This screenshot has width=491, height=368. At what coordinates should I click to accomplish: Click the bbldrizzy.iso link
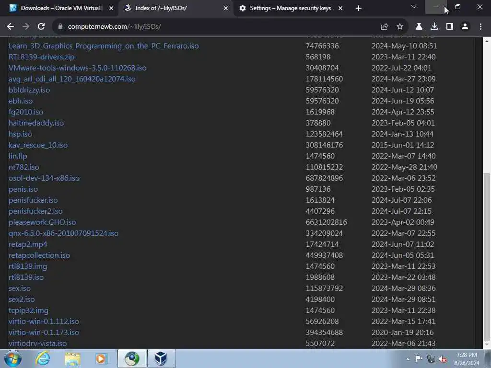pyautogui.click(x=29, y=90)
